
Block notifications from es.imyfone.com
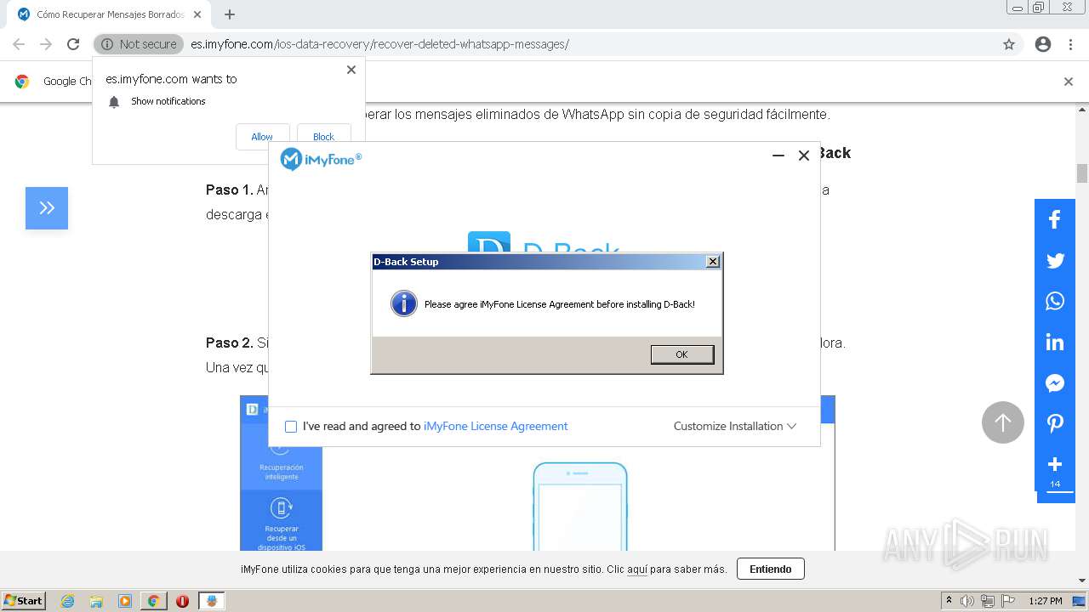323,136
